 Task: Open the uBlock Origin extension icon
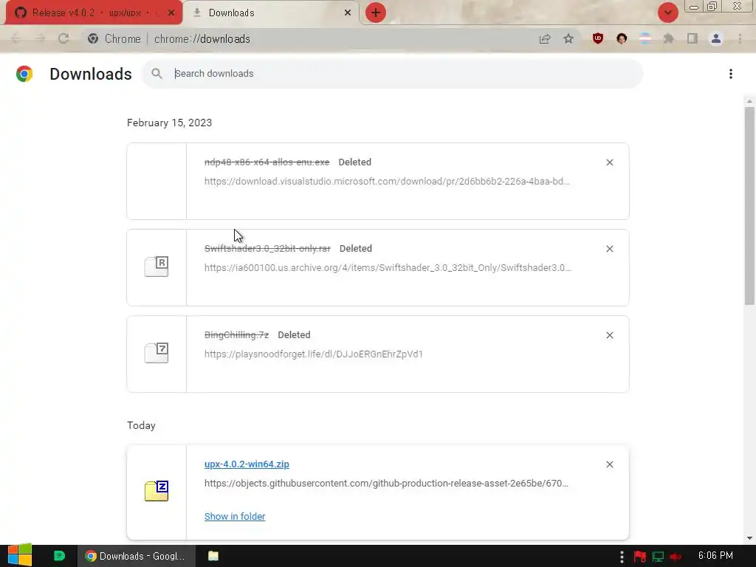[598, 38]
